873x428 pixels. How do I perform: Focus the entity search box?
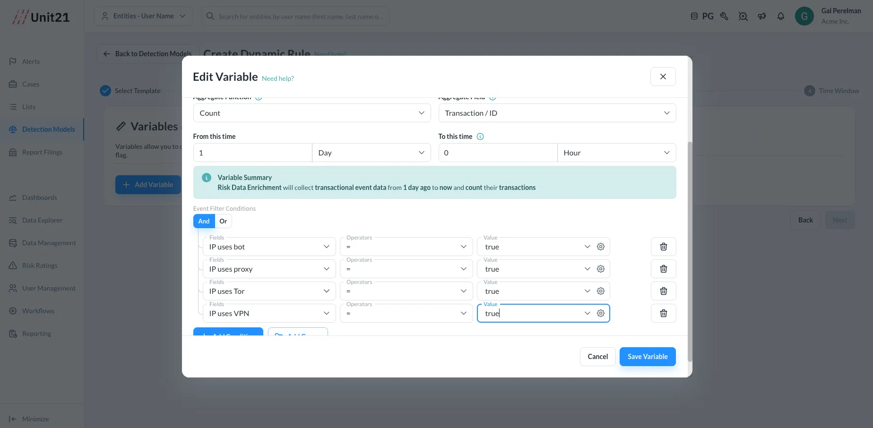(x=295, y=16)
